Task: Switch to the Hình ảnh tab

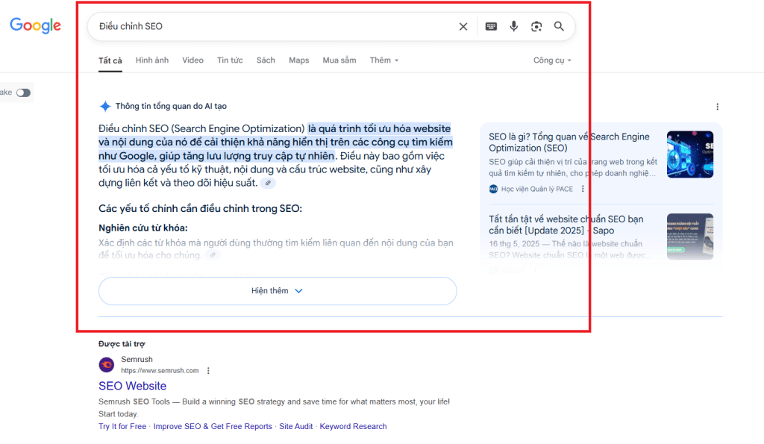Action: point(152,60)
